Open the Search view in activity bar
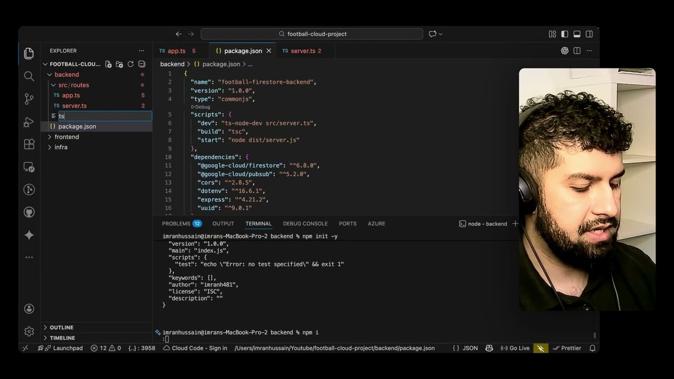The image size is (674, 379). point(29,76)
